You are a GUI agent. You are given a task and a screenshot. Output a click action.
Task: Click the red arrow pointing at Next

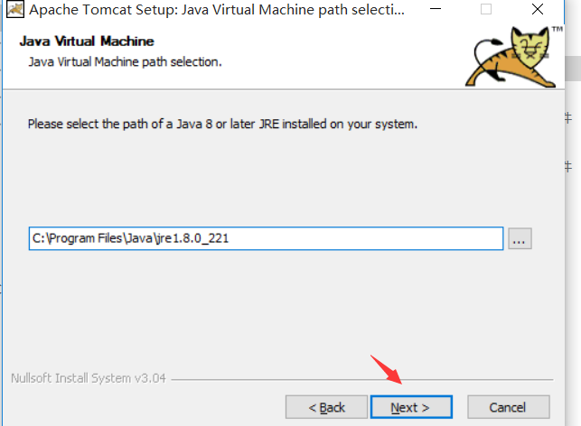(x=386, y=369)
